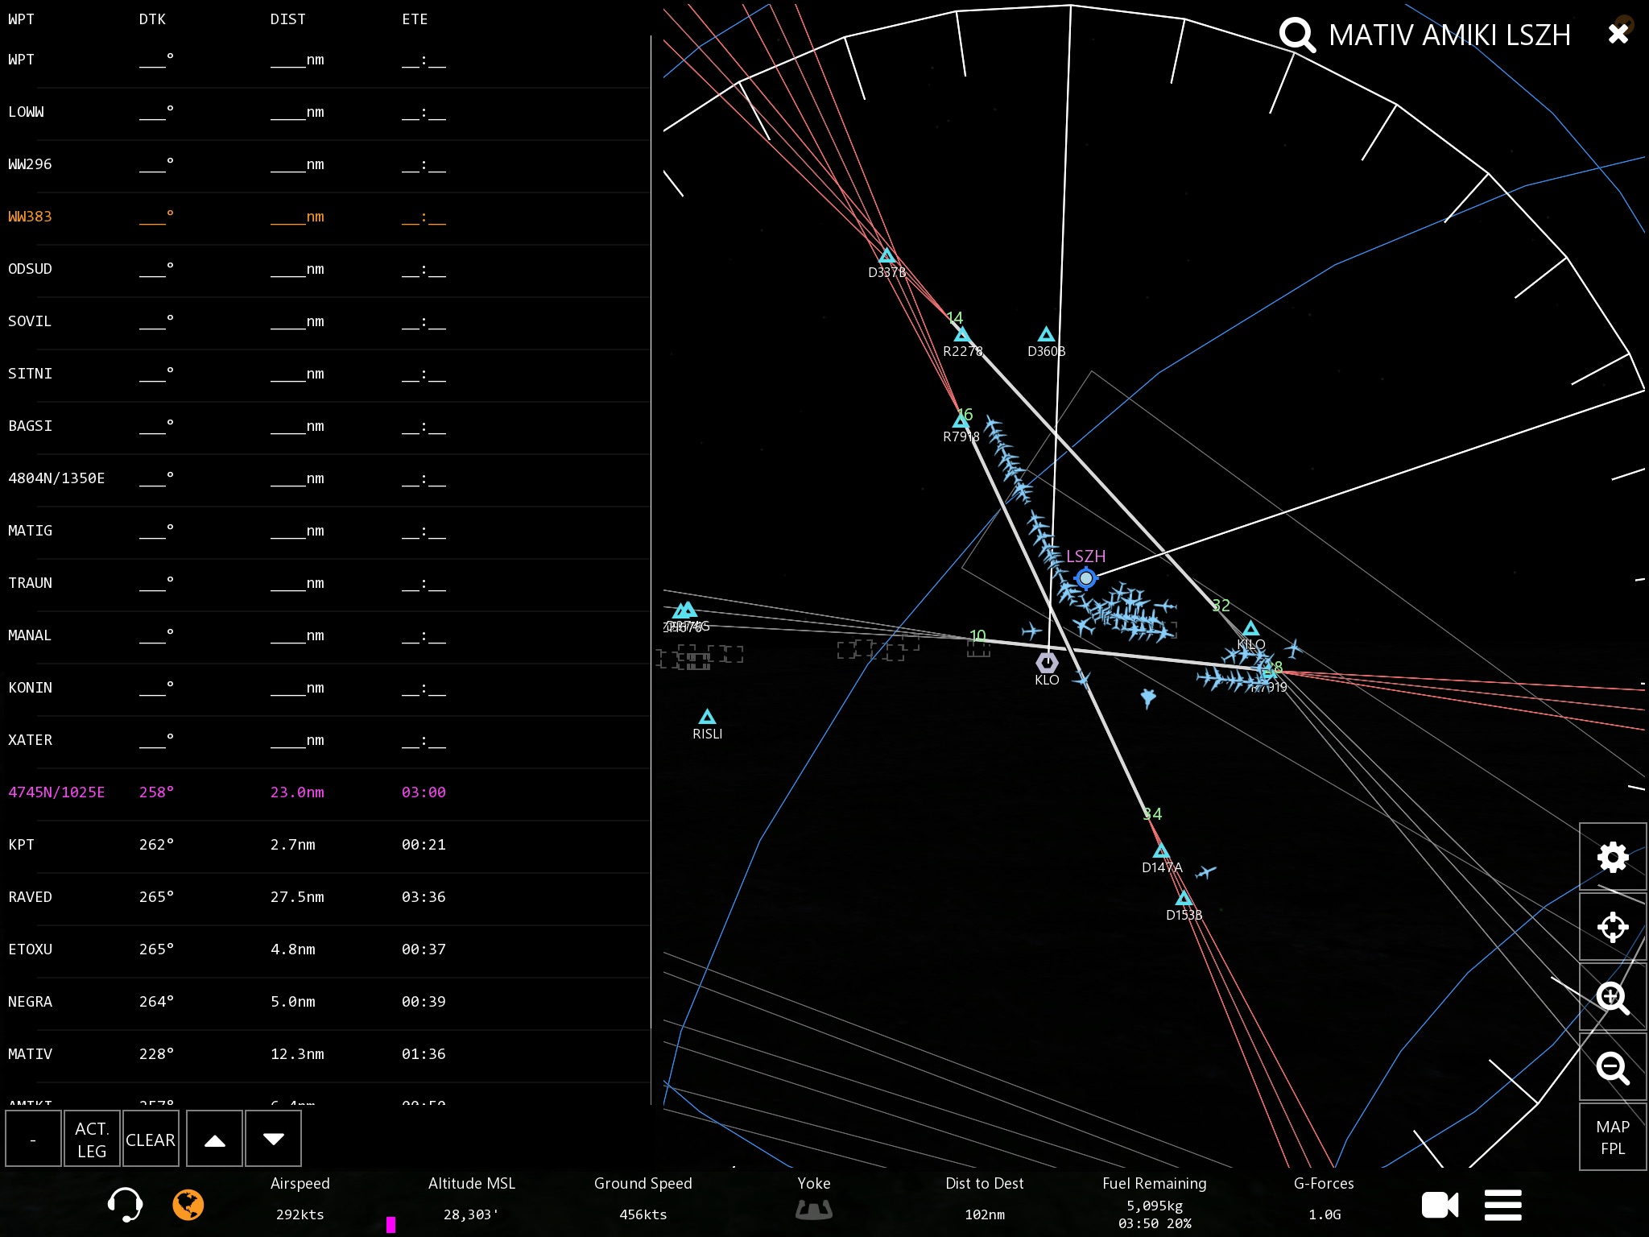Move waypoint up with up arrow

214,1139
